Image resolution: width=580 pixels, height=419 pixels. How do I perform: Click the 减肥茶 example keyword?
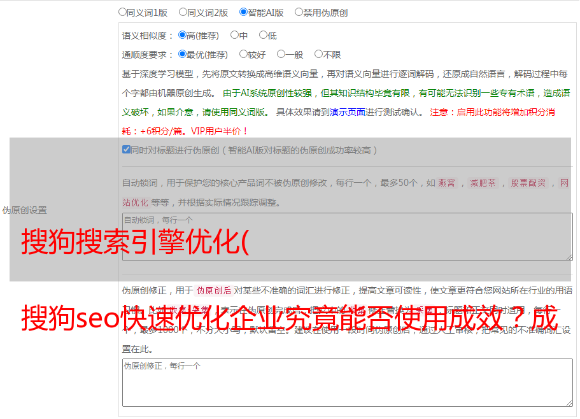[x=483, y=183]
